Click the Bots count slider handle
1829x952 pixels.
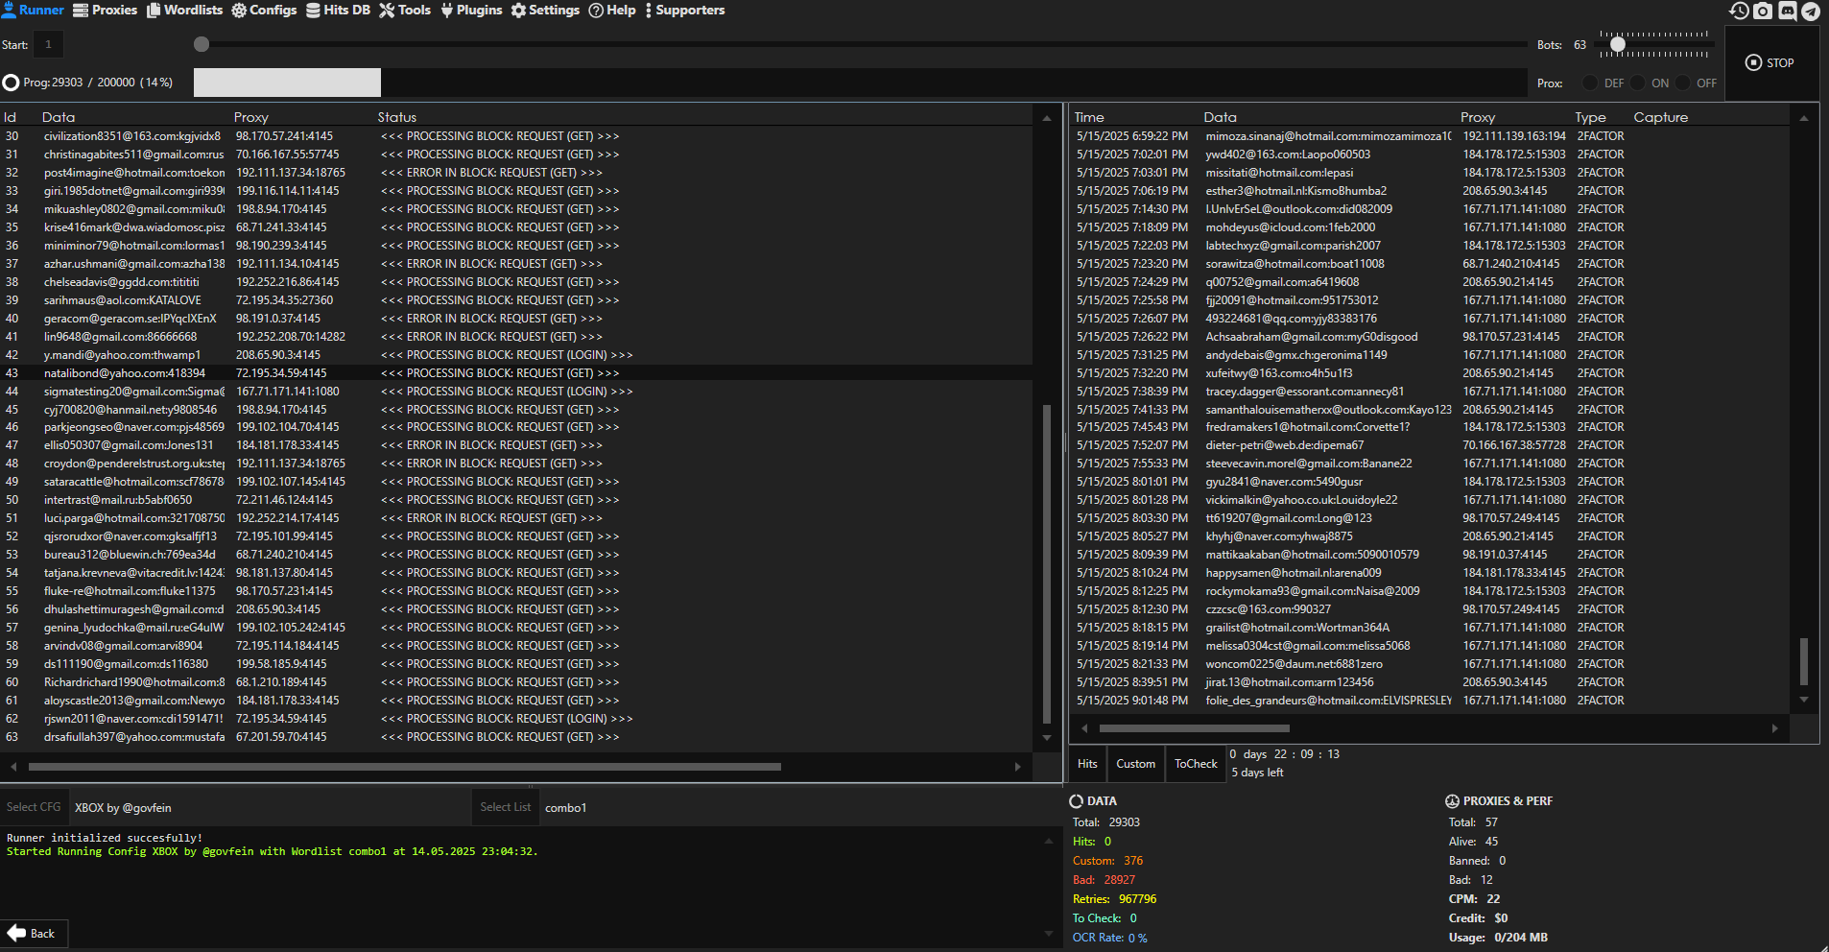point(1618,44)
